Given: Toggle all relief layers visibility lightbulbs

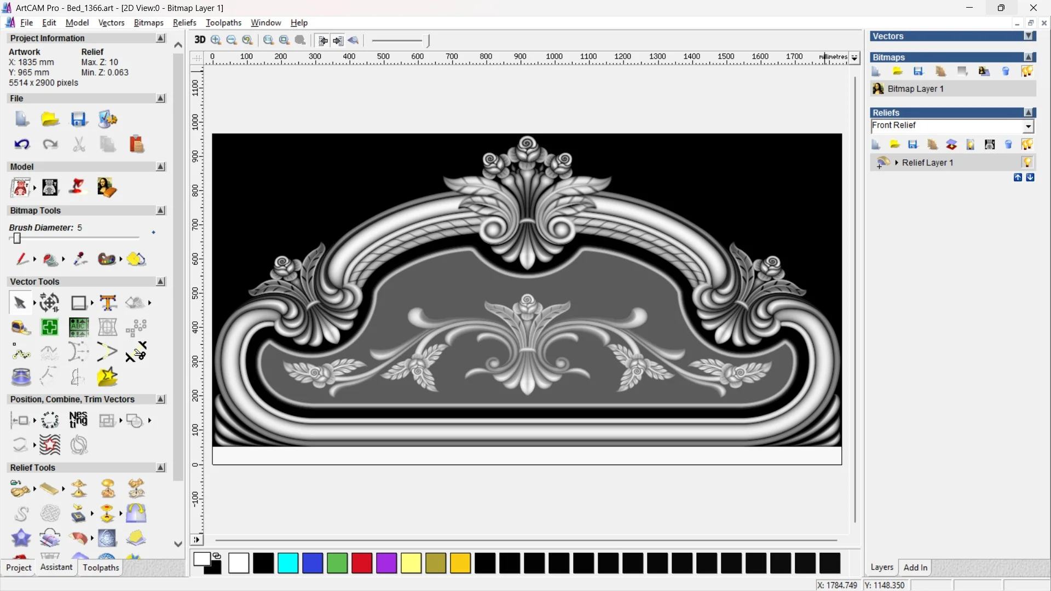Looking at the screenshot, I should pos(1027,145).
